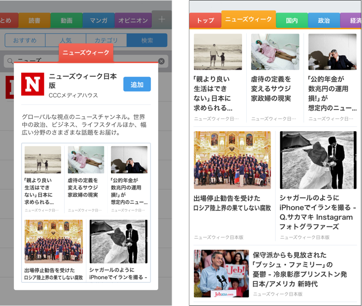Viewport: 362px width, 306px height.
Task: Select the オピニオン tab
Action: (133, 21)
